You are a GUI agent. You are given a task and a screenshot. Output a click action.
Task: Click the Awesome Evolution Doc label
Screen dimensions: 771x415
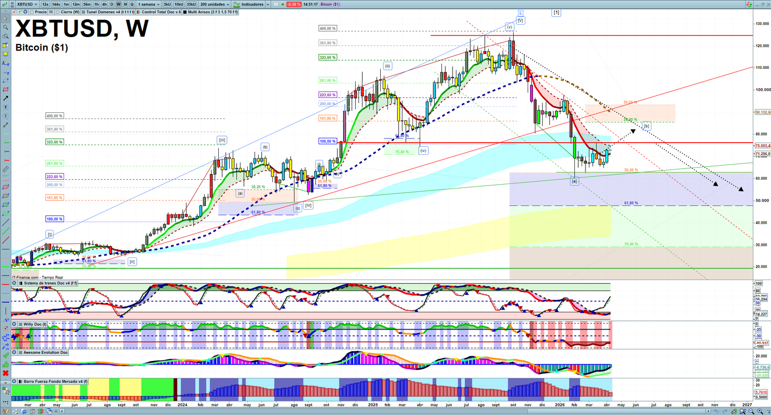coord(46,352)
